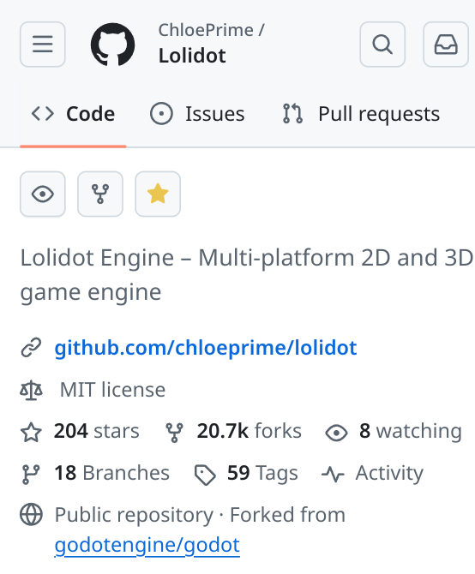Open the notifications inbox
This screenshot has width=475, height=574.
446,45
